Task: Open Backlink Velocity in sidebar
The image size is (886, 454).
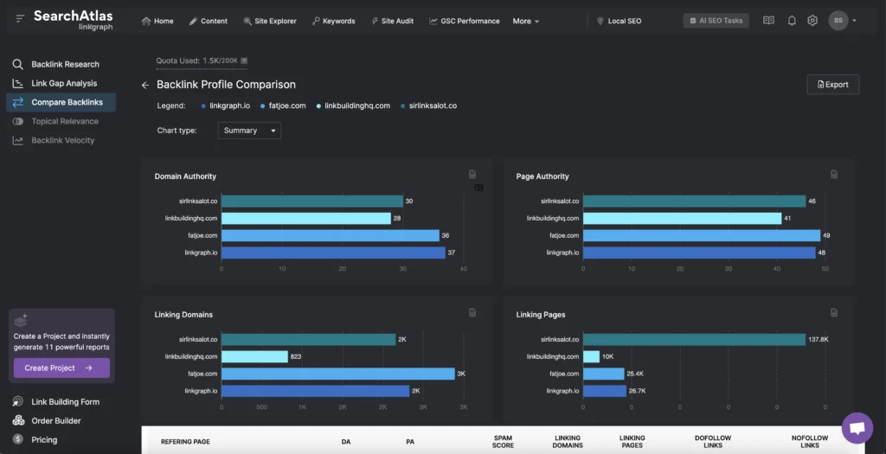Action: [62, 140]
